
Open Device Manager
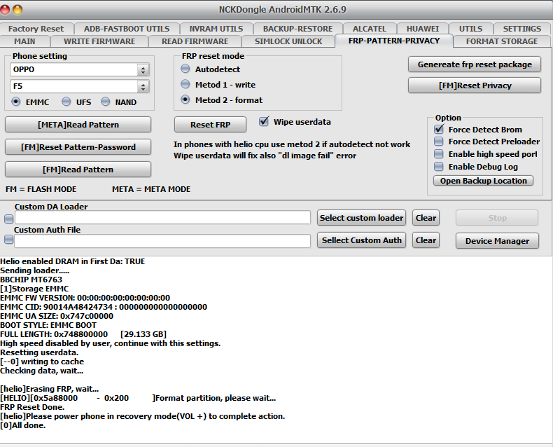497,241
